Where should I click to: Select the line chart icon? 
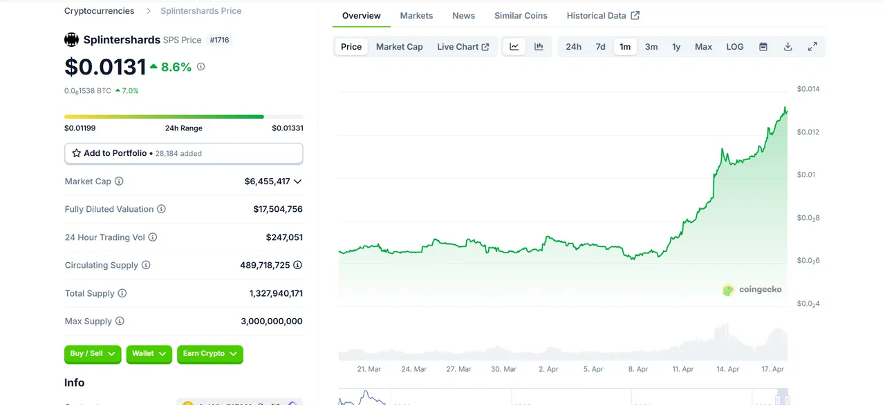pyautogui.click(x=514, y=47)
